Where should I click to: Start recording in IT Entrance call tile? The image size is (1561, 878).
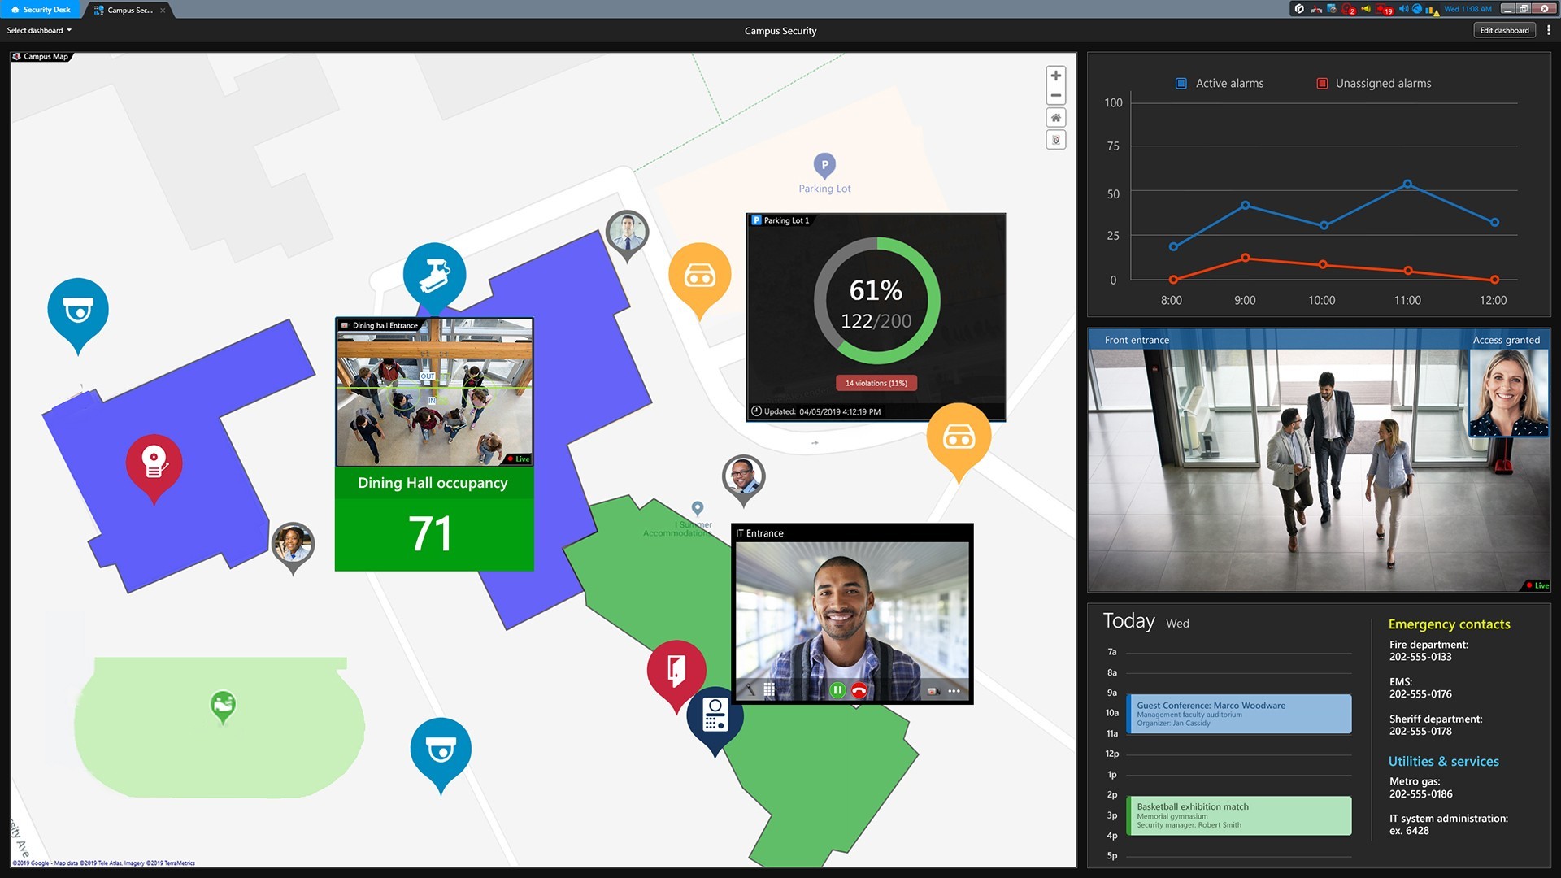tap(933, 691)
